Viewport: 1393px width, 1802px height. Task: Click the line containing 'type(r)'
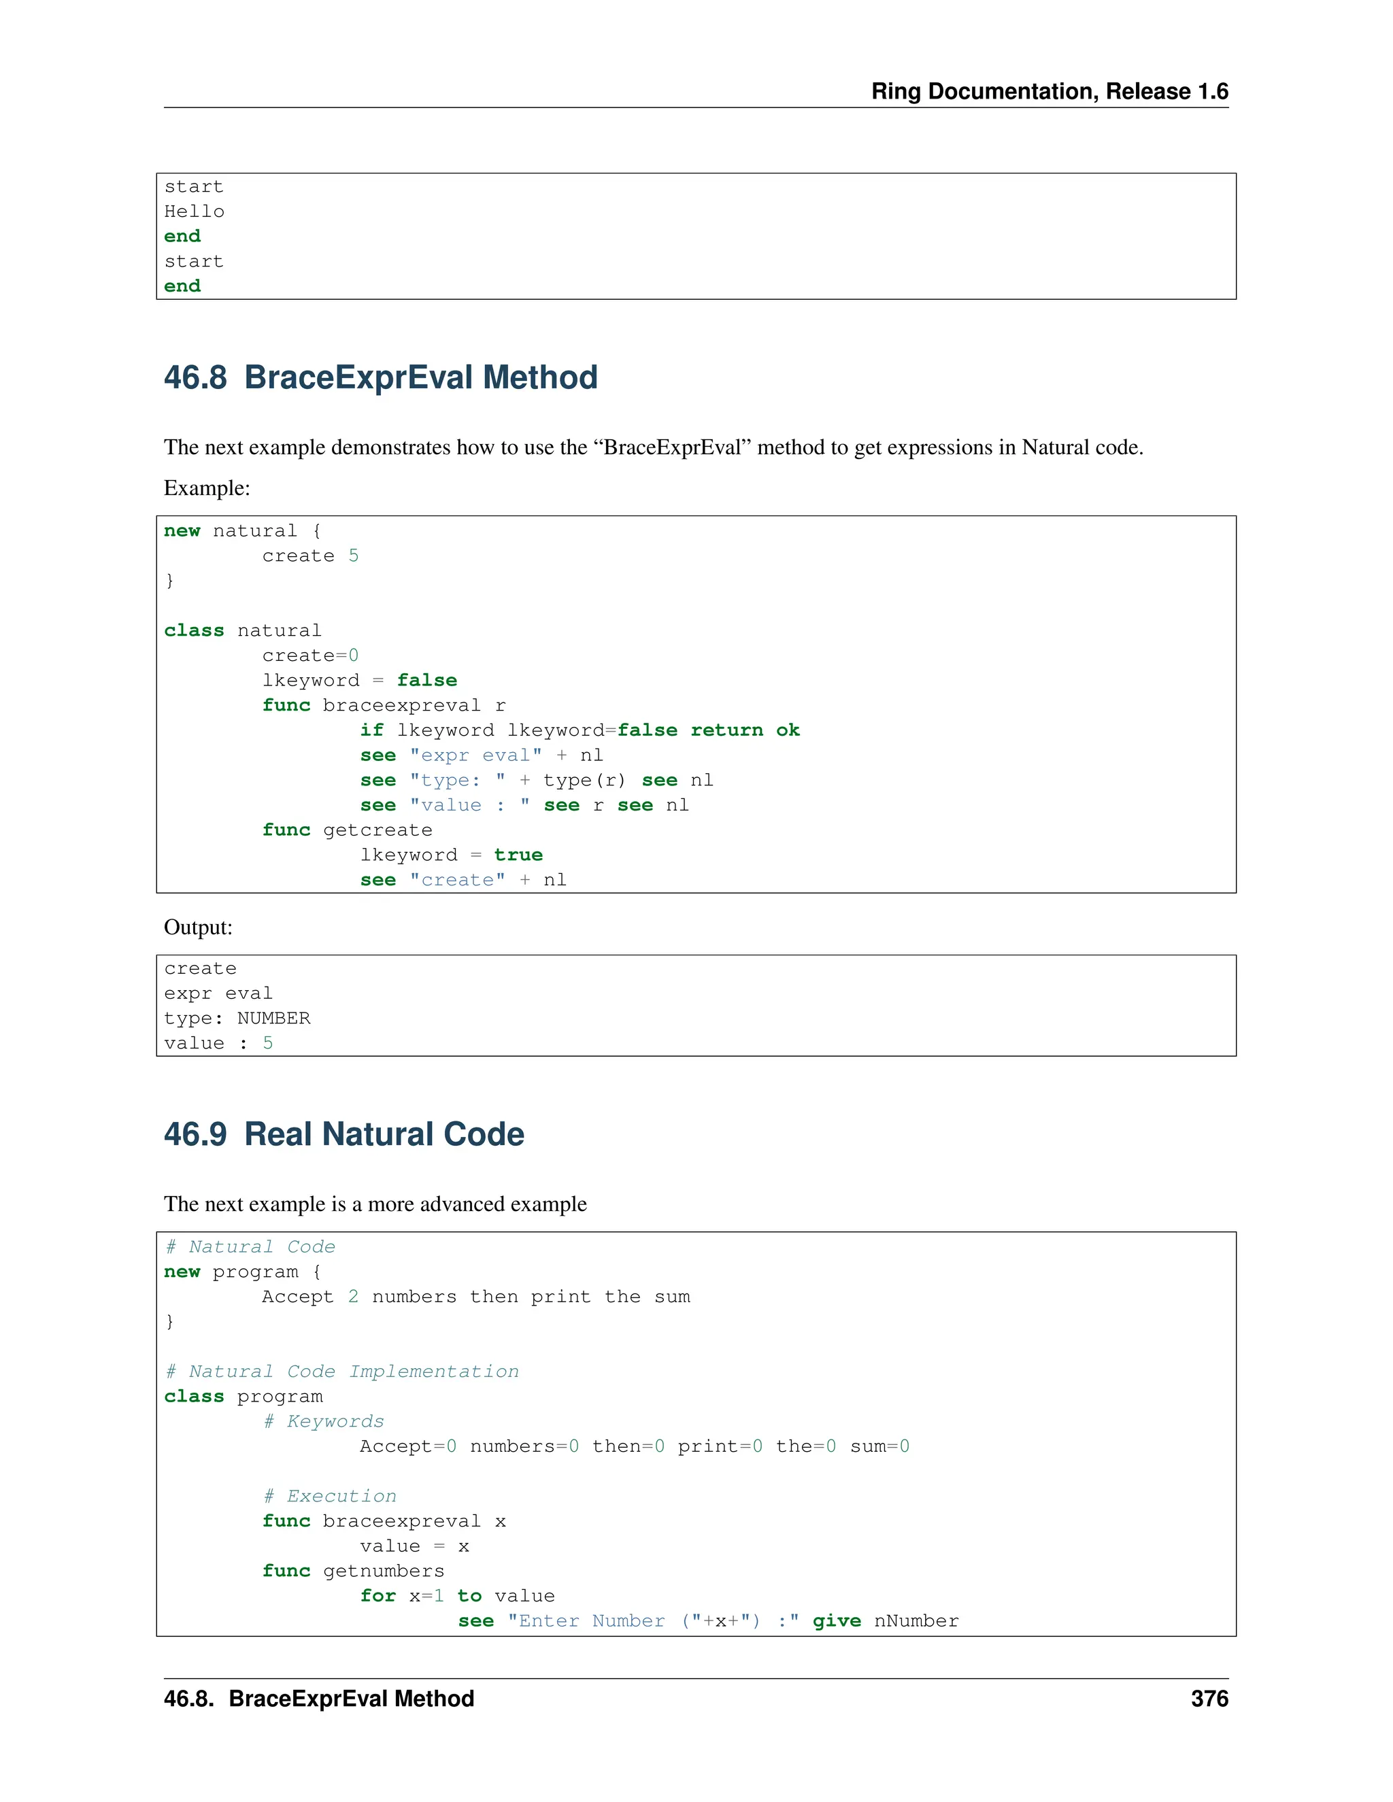click(537, 780)
